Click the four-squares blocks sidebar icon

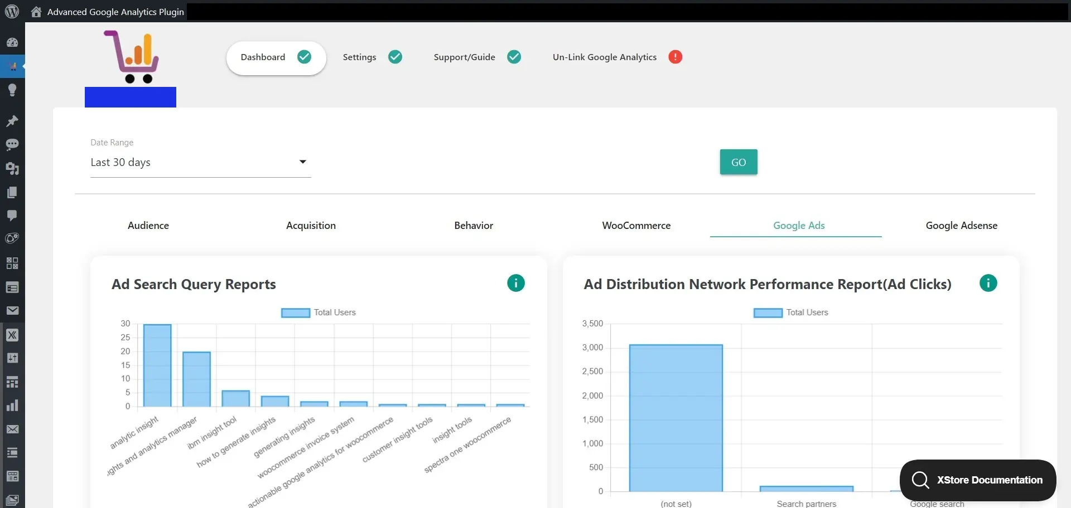click(x=12, y=263)
